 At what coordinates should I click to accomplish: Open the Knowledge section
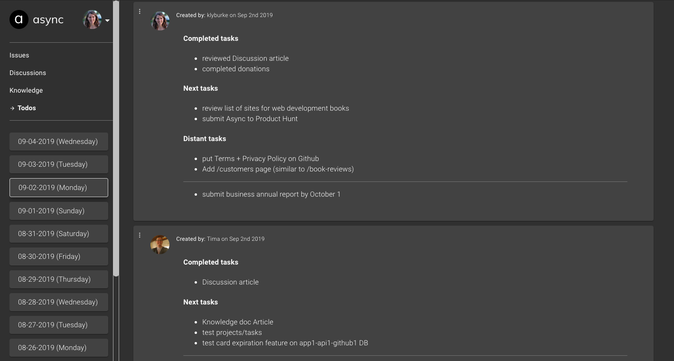coord(26,90)
